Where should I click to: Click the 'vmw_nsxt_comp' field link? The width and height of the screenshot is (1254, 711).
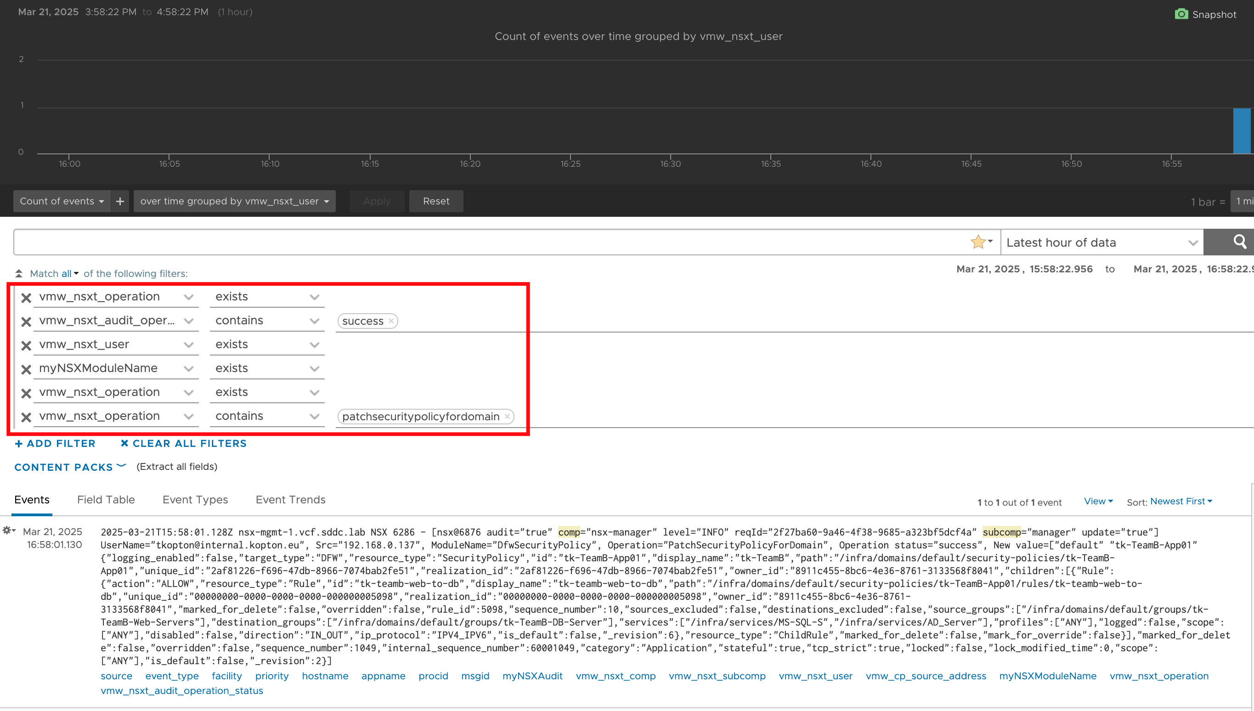point(615,676)
